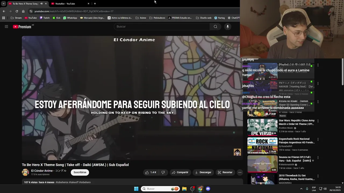Click the browser address bar URL
Viewport: 344px width, 193px height.
pyautogui.click(x=74, y=11)
